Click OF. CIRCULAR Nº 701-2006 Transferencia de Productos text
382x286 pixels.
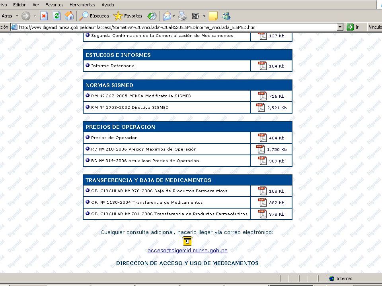170,214
